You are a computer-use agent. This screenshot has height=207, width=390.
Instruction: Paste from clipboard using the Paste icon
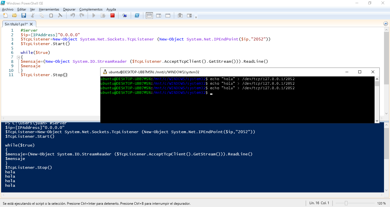(51, 15)
